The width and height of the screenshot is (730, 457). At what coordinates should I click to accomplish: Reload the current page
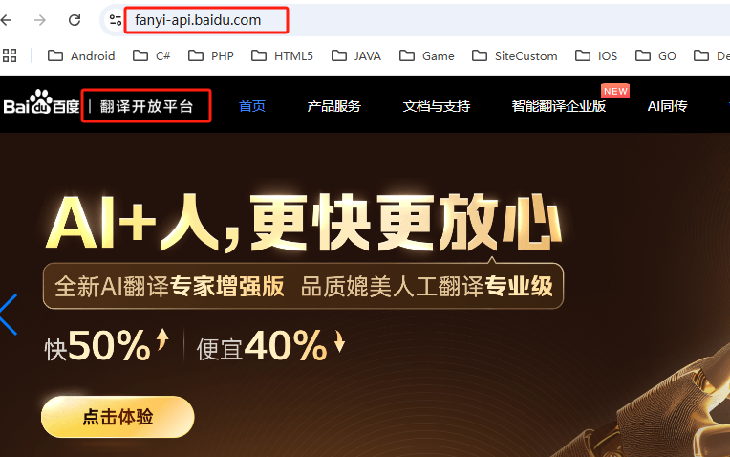coord(75,20)
